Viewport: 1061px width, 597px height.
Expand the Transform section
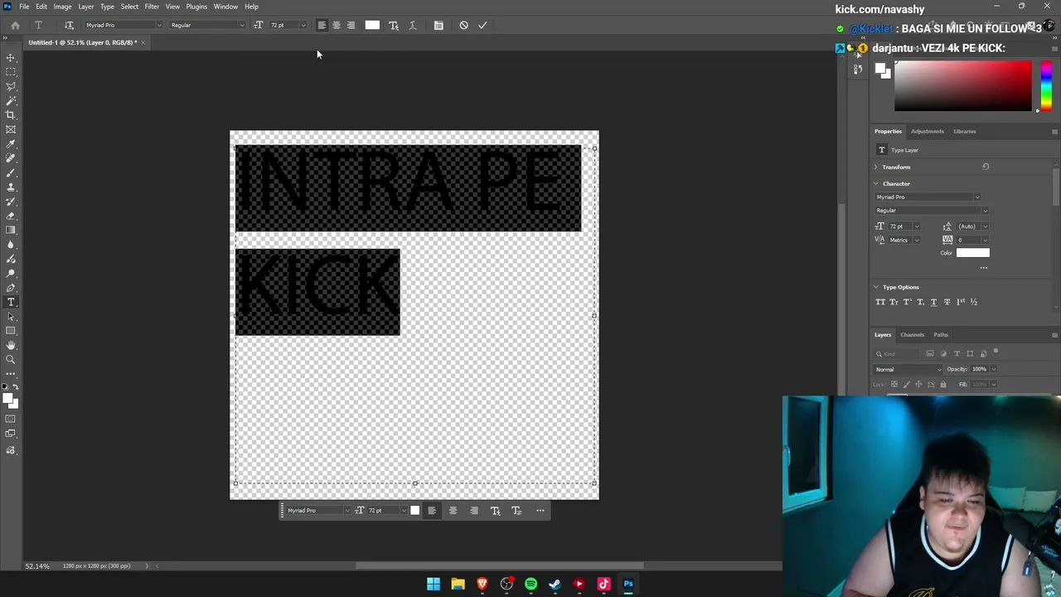(876, 167)
